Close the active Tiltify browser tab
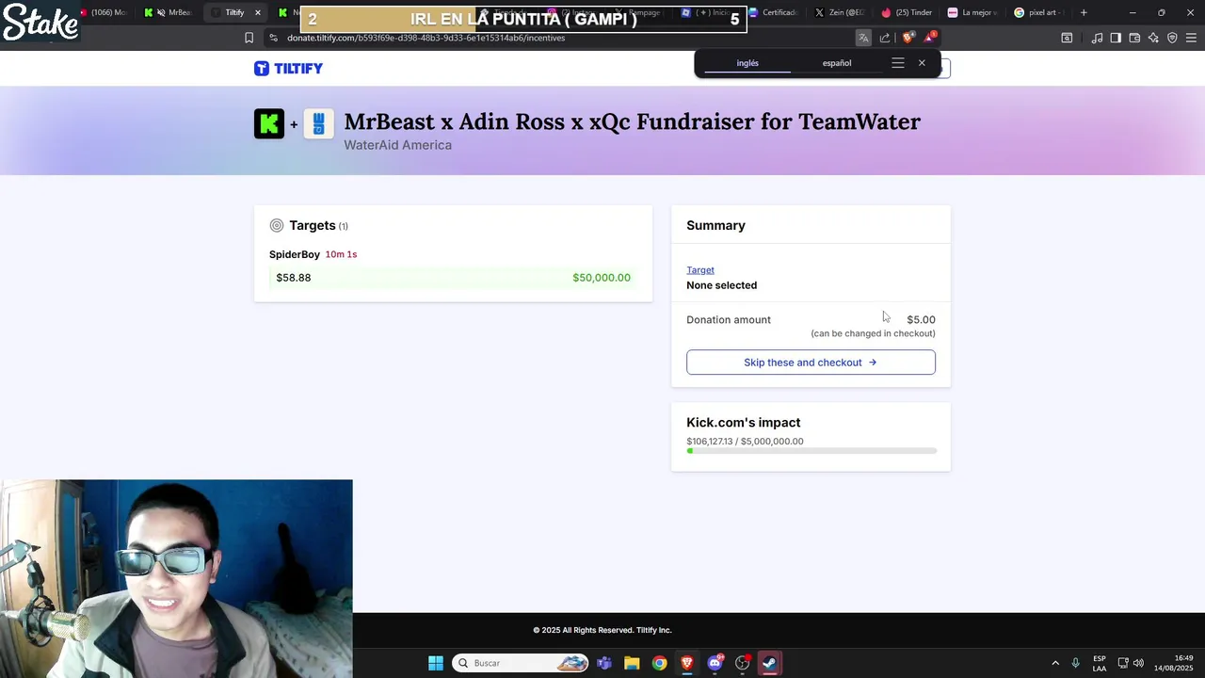 click(x=257, y=12)
